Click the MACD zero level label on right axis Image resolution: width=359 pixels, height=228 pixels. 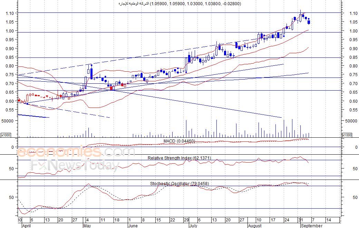[356, 147]
